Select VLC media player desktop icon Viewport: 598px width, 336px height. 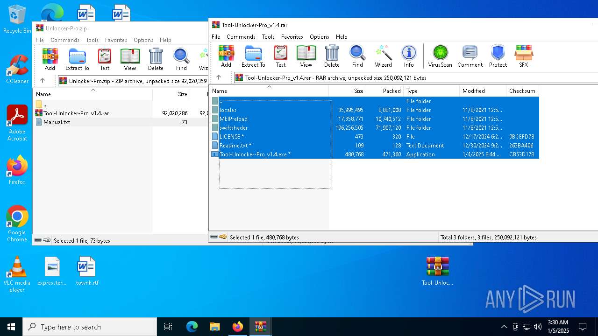17,274
